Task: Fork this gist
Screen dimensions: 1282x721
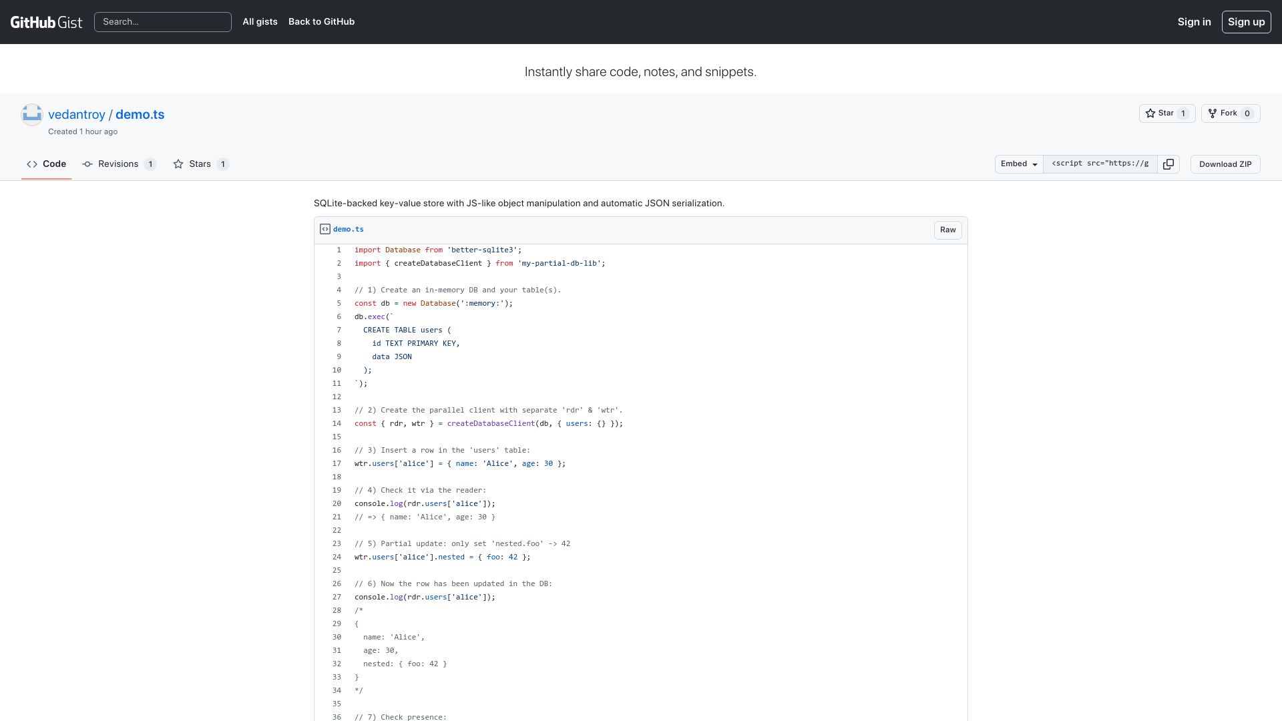Action: click(x=1230, y=113)
